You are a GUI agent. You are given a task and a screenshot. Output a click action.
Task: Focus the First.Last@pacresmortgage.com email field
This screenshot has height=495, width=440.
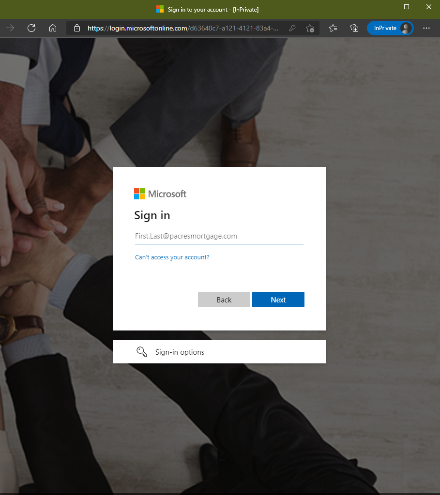[219, 236]
